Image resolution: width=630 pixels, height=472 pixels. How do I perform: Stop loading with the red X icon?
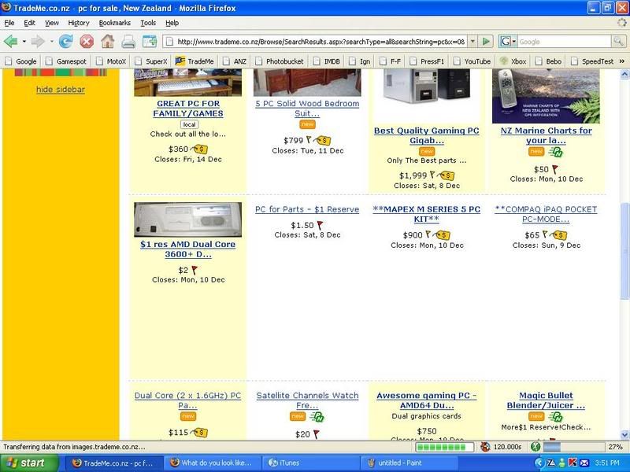point(87,42)
